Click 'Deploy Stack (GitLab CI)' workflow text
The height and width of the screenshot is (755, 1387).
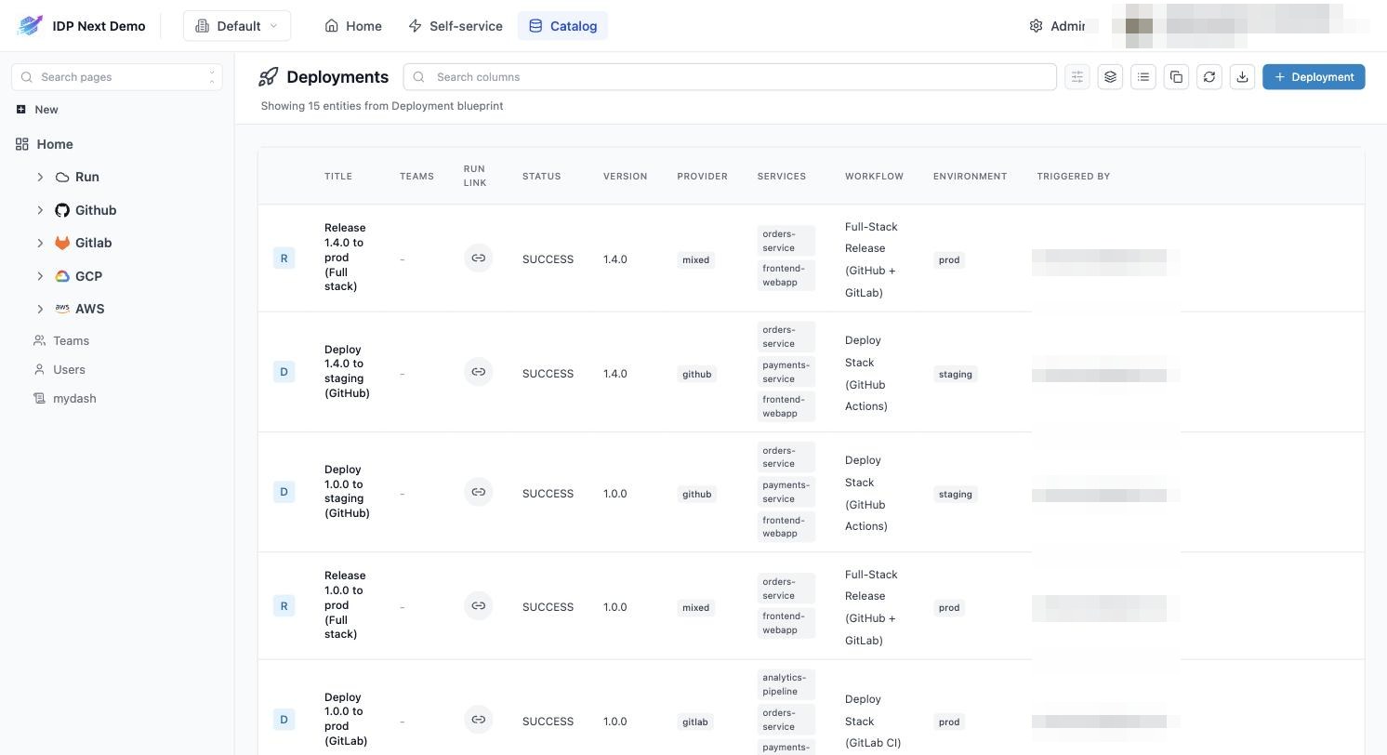click(873, 721)
